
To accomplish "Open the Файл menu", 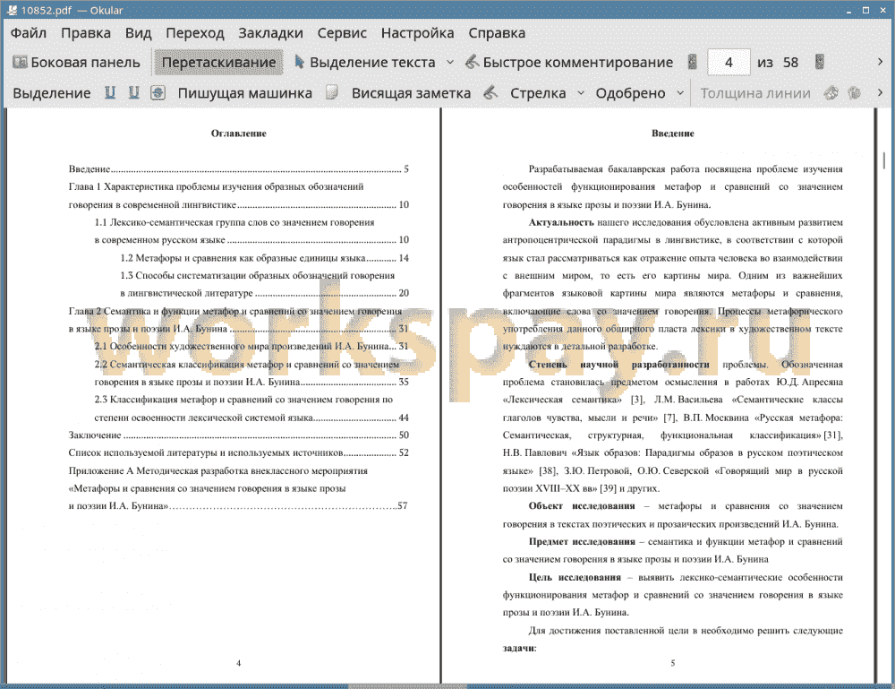I will coord(29,33).
